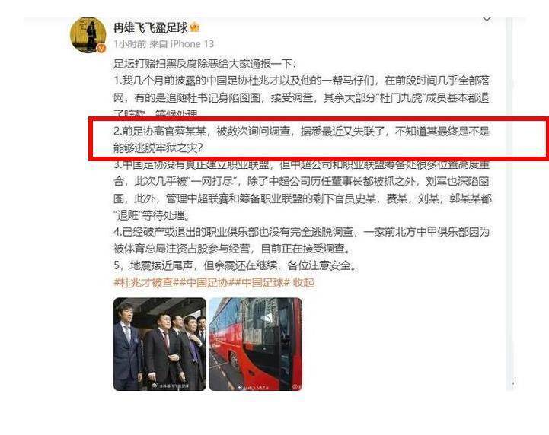Click the red-highlighted paragraph 2 text
Screen dimensions: 549x435
302,139
